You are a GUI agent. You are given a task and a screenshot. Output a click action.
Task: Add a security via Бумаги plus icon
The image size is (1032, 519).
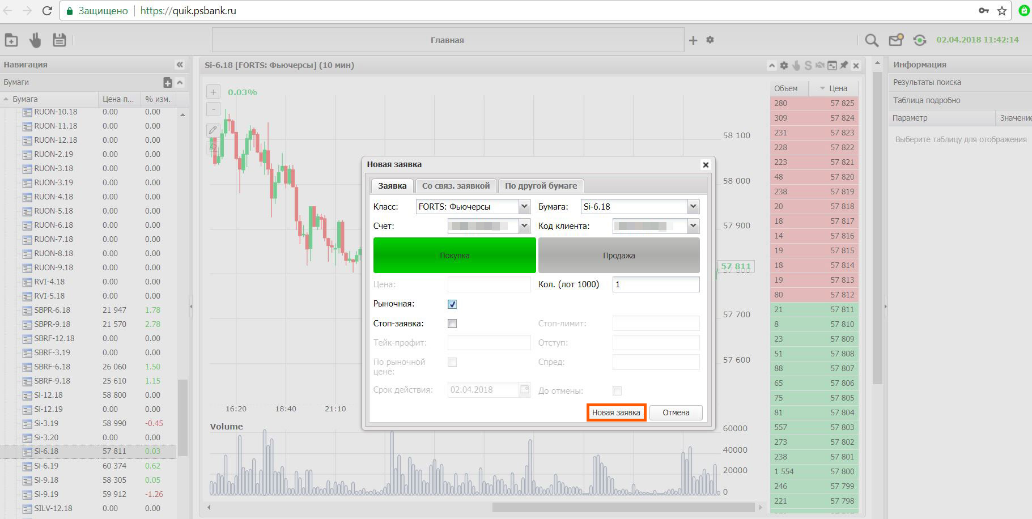point(168,83)
